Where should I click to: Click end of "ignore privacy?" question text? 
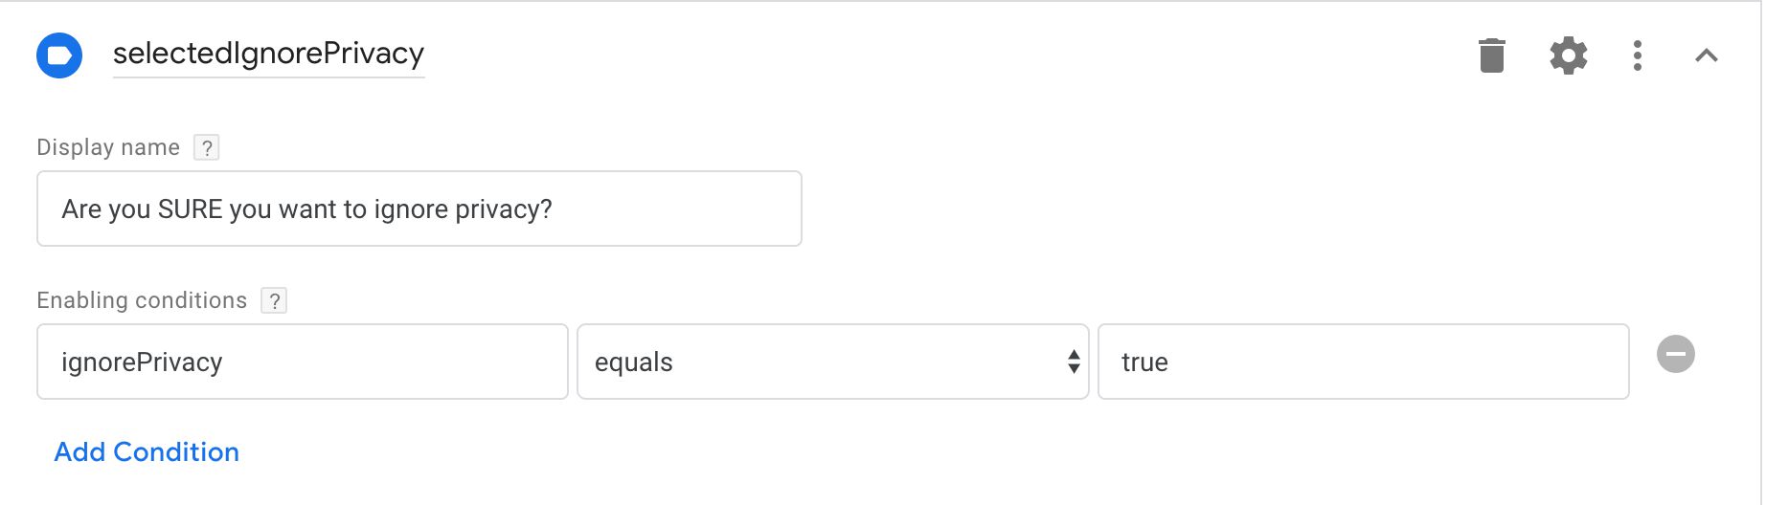(x=553, y=209)
